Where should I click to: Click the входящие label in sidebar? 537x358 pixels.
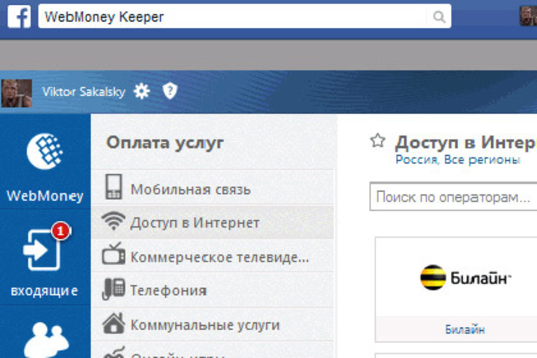[44, 290]
